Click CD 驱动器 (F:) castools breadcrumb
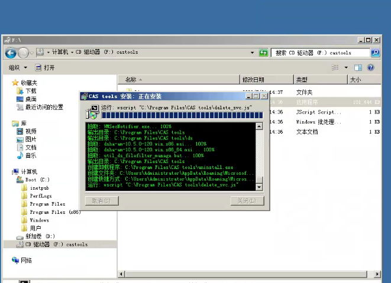 106,52
